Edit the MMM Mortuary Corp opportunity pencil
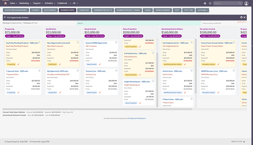The height and width of the screenshot is (145, 253). click(218, 93)
